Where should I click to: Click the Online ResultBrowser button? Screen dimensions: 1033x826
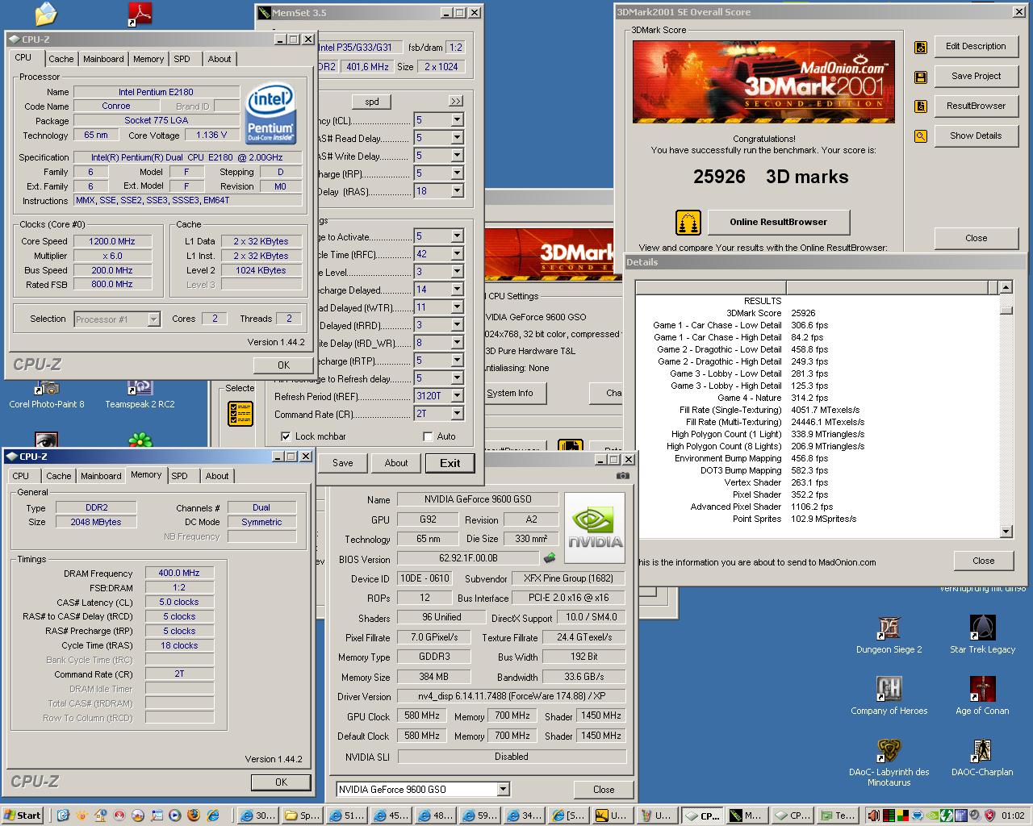[779, 223]
